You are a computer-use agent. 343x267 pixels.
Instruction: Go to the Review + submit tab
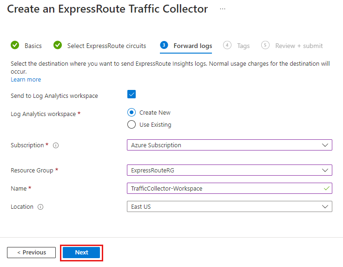pyautogui.click(x=299, y=46)
